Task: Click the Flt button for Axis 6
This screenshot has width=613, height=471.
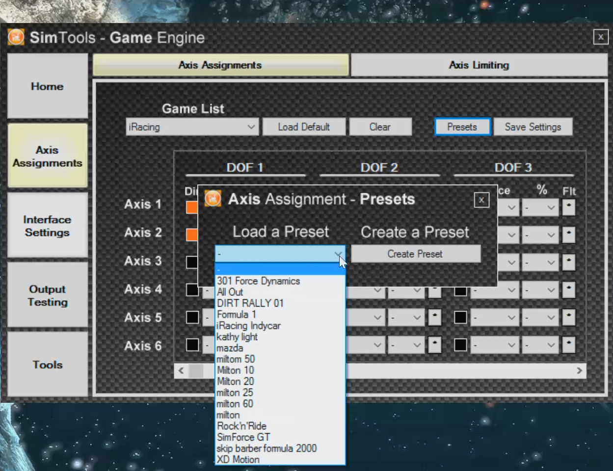Action: (x=568, y=345)
